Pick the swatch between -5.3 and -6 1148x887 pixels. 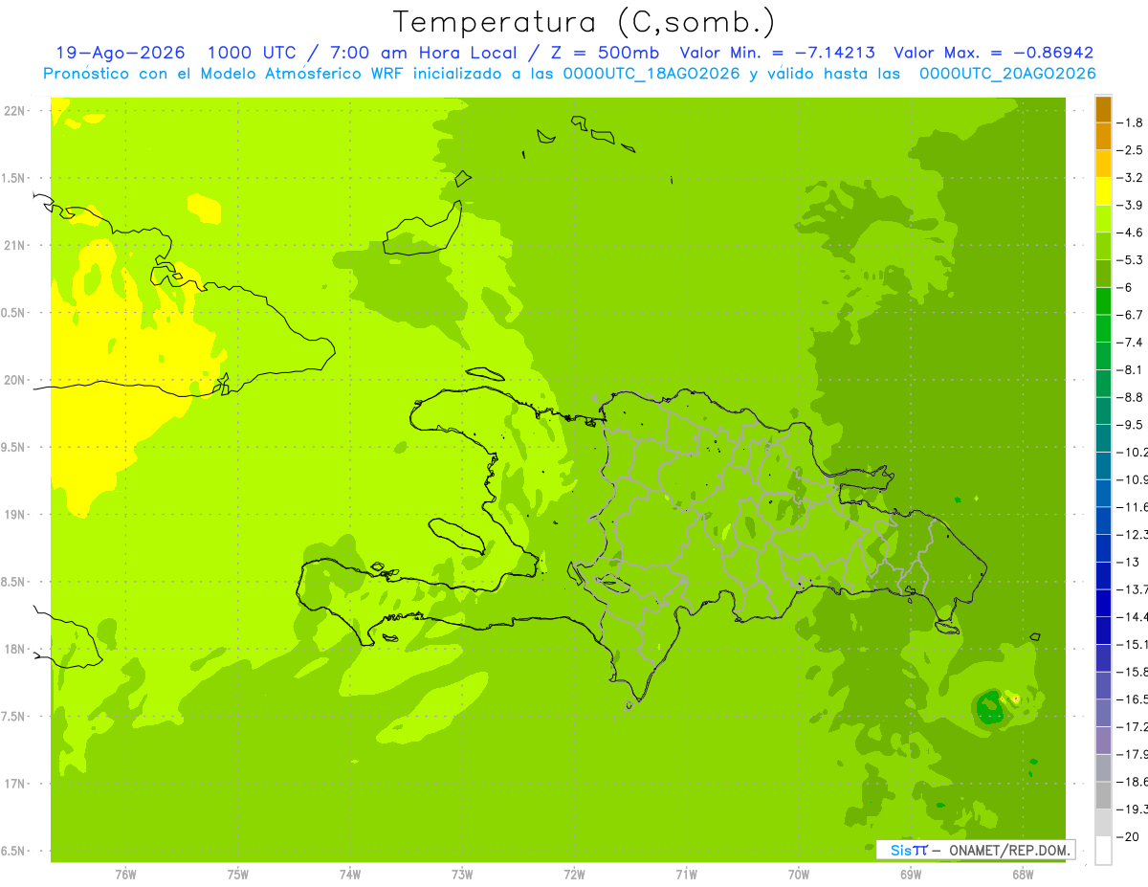(1103, 274)
